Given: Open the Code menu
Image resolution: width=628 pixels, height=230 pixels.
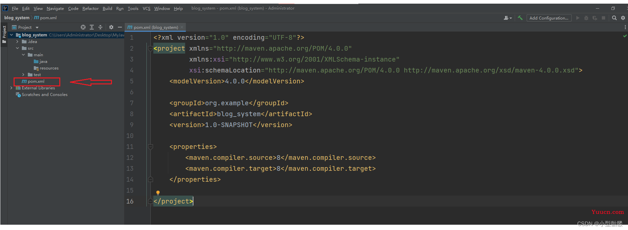Looking at the screenshot, I should (73, 9).
